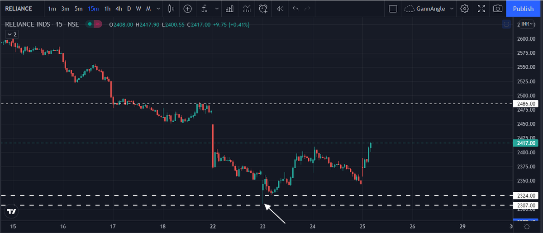Image resolution: width=543 pixels, height=233 pixels.
Task: Click the +9.75 (+0.41%) change value
Action: tap(231, 24)
